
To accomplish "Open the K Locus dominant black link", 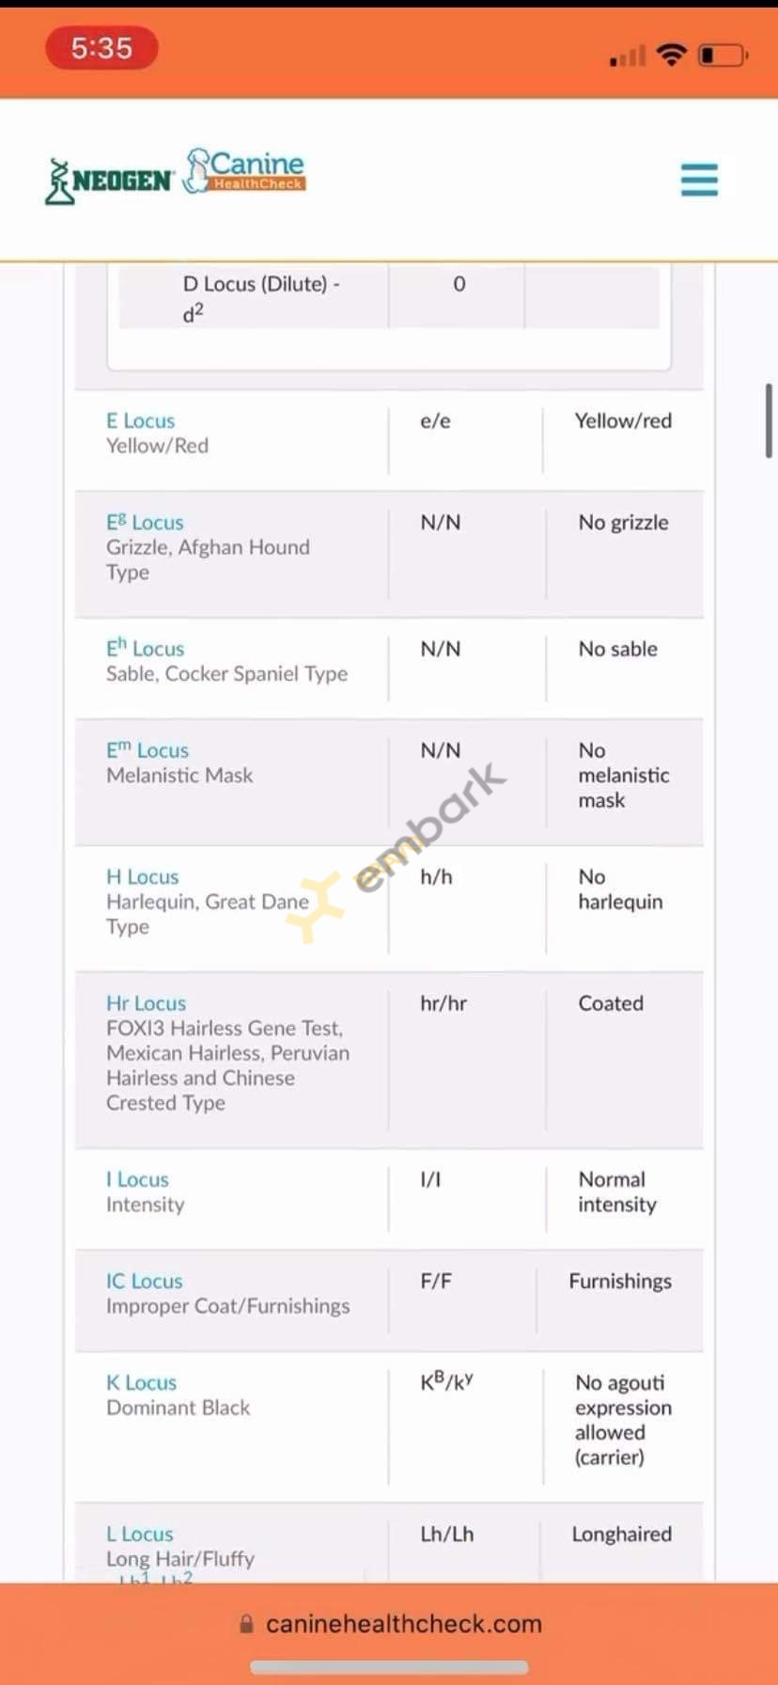I will [x=141, y=1382].
